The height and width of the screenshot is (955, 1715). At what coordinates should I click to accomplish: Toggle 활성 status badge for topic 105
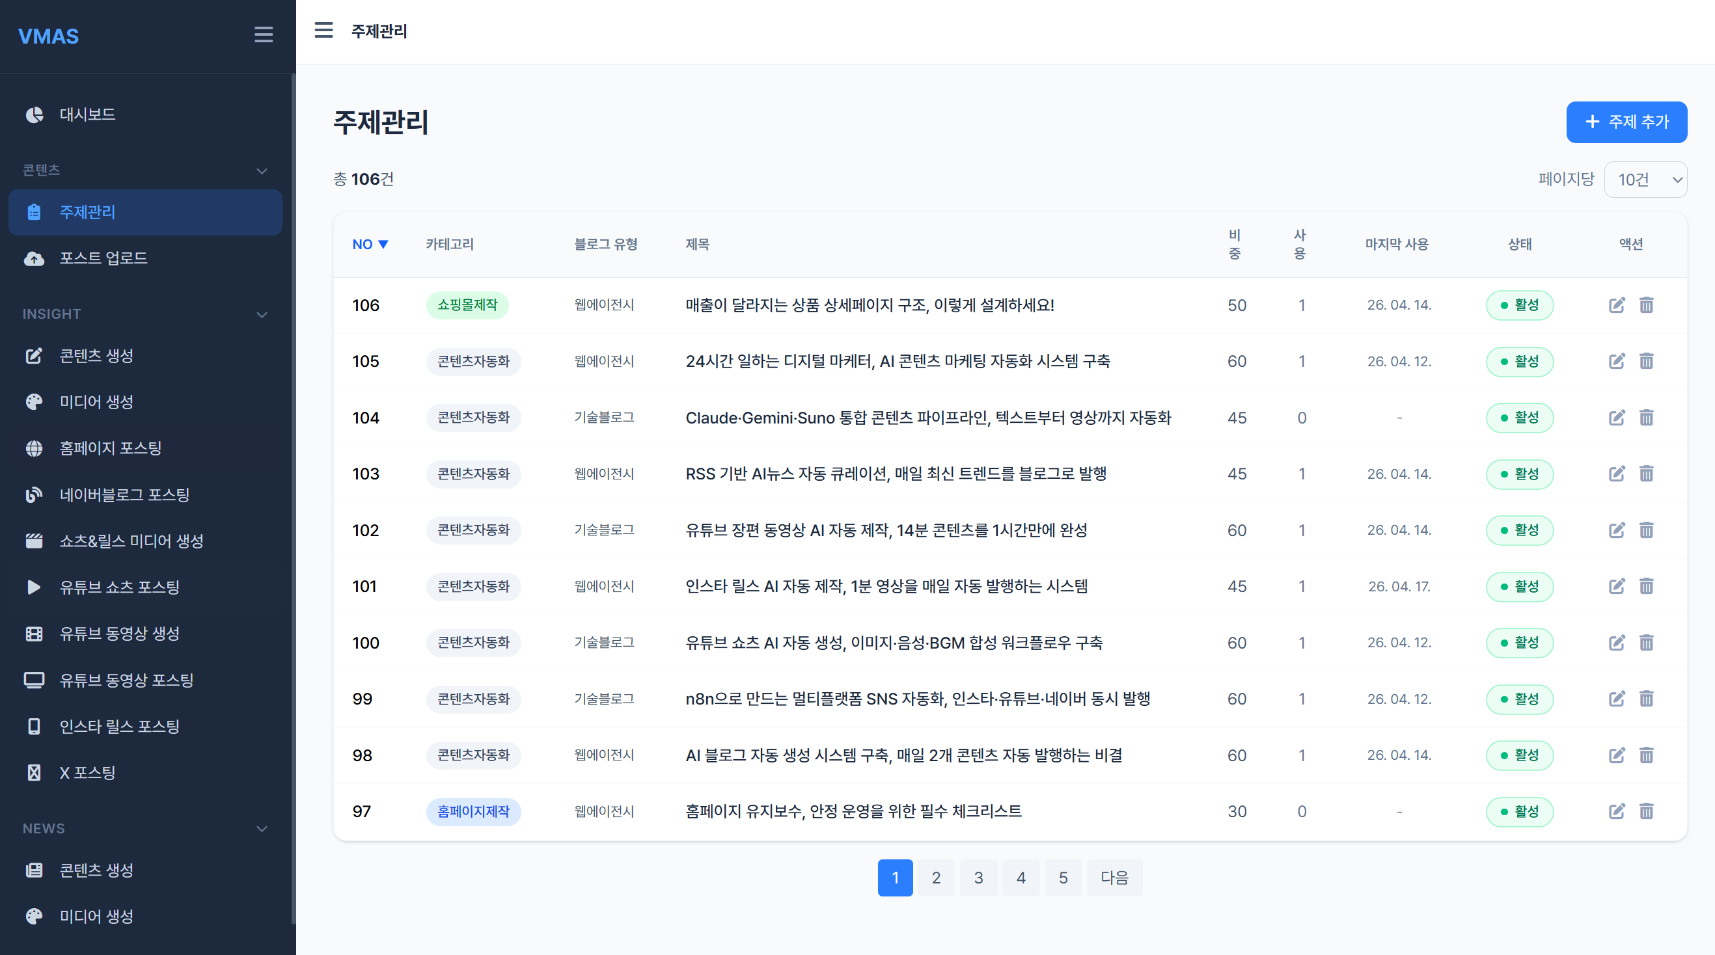(x=1519, y=361)
